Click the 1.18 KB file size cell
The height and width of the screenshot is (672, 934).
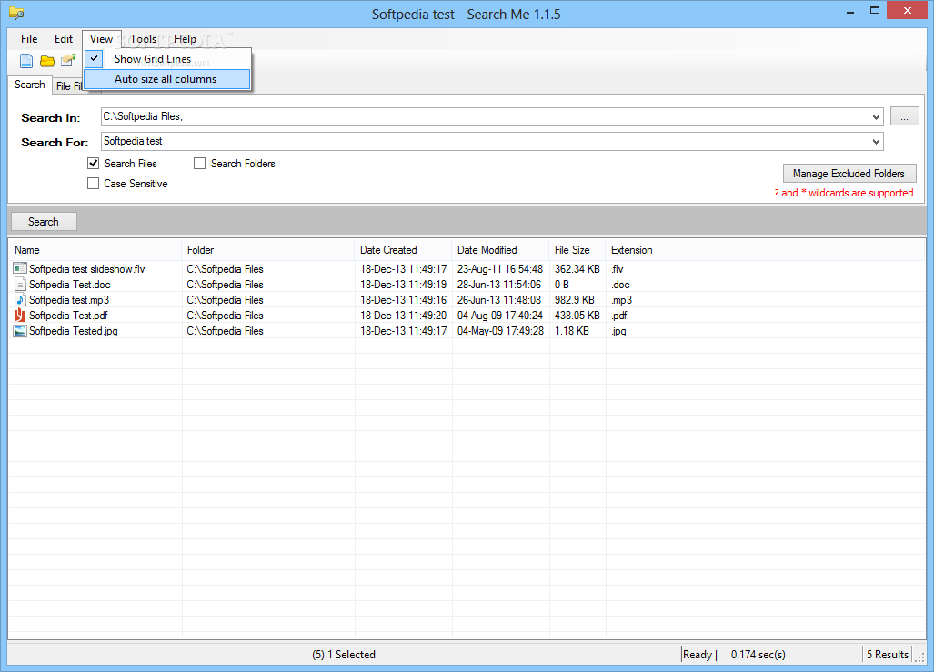pos(572,331)
